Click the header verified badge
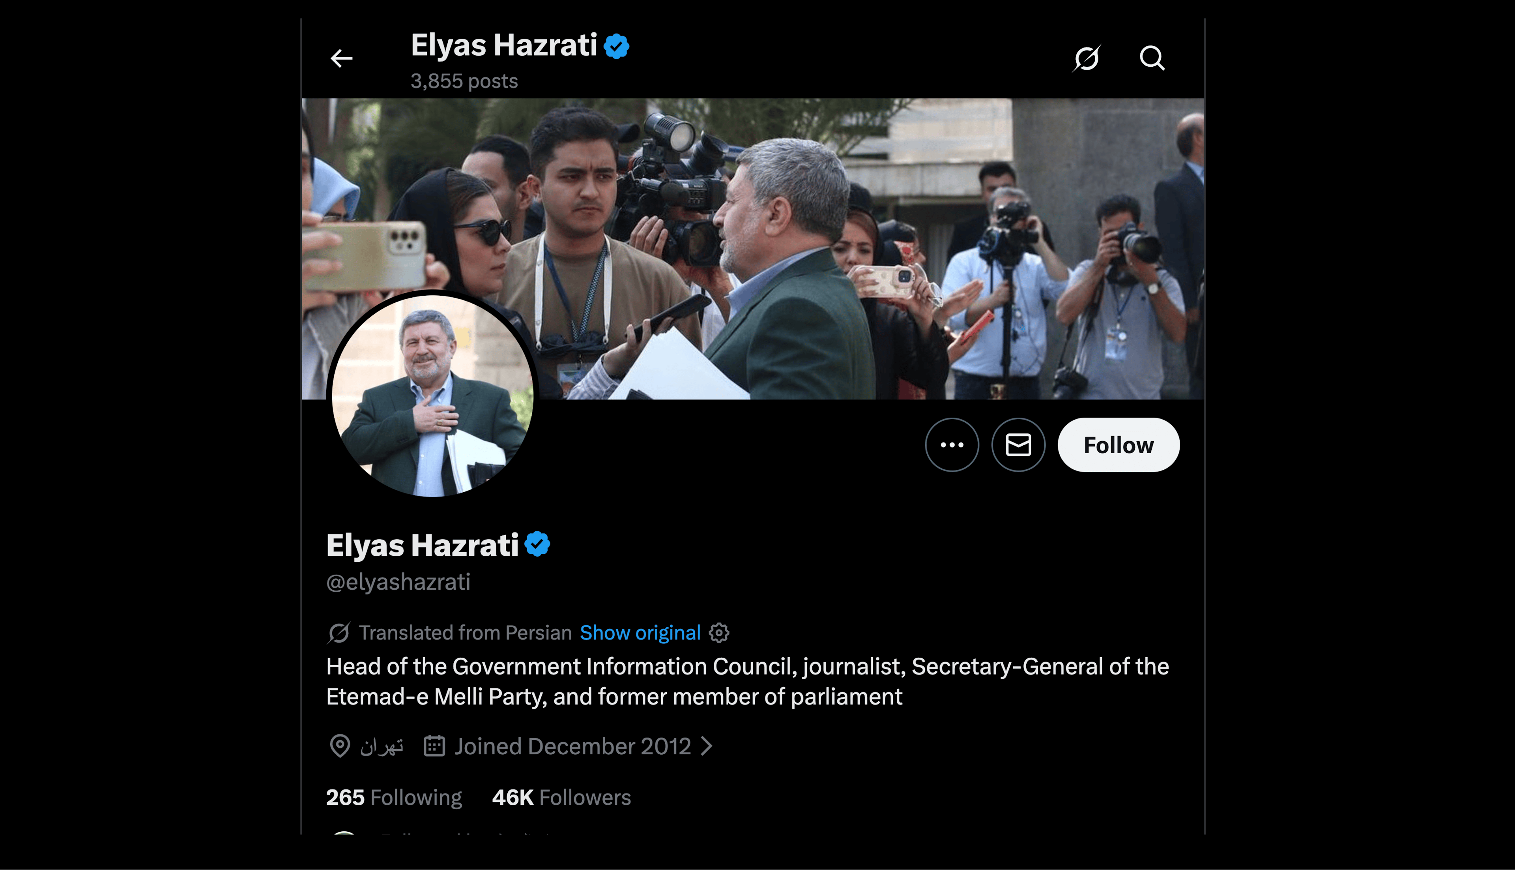Viewport: 1515px width, 870px height. [x=616, y=46]
